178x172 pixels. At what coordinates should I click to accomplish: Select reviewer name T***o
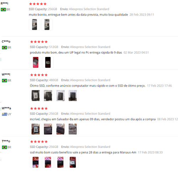point(6,141)
